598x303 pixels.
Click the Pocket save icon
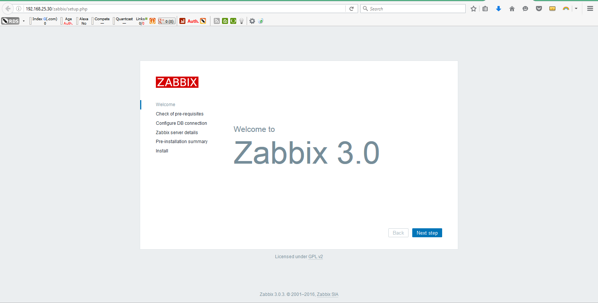[539, 9]
